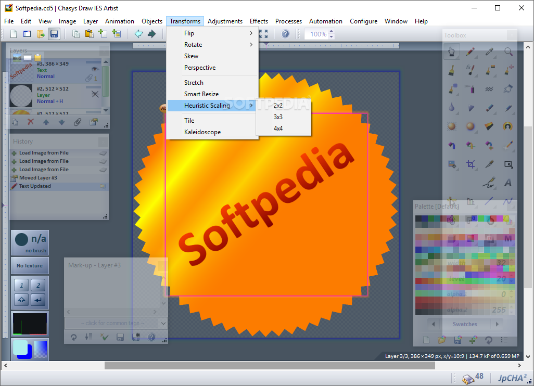Click the open folder toolbar icon
Screen dimensions: 534x386
[x=41, y=34]
